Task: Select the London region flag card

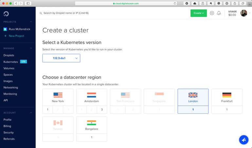Action: (193, 97)
